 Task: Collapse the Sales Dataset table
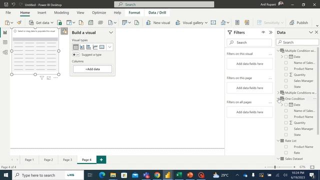point(278,159)
